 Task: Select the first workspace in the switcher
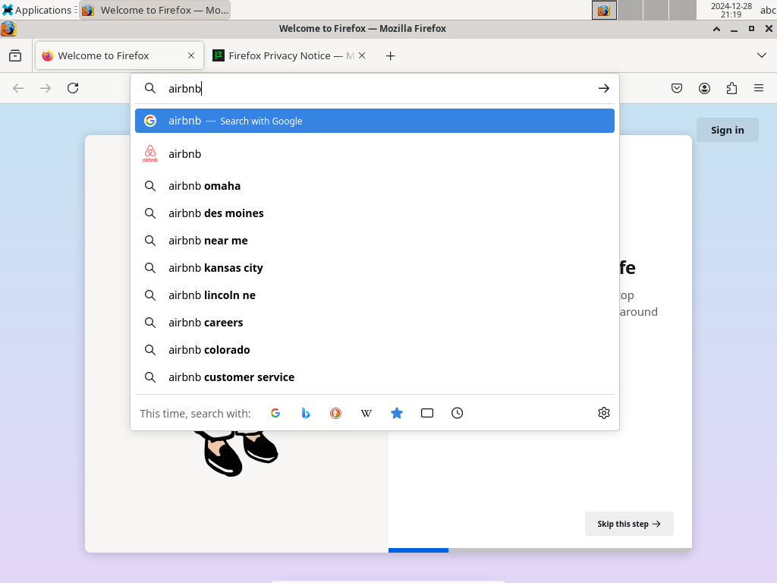604,10
